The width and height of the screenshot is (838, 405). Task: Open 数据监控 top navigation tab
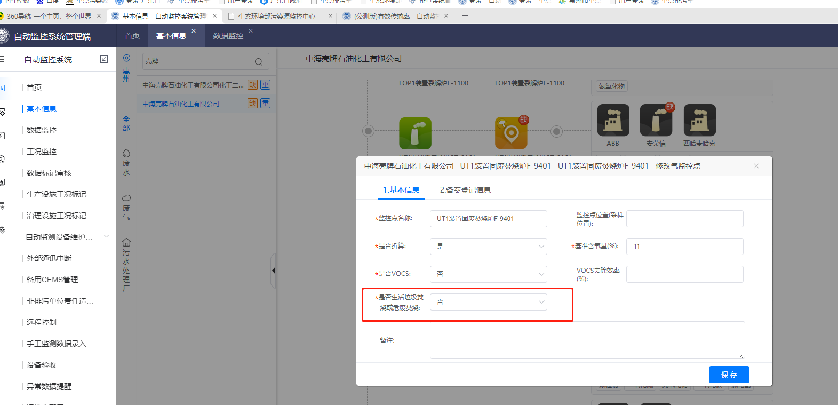coord(228,36)
